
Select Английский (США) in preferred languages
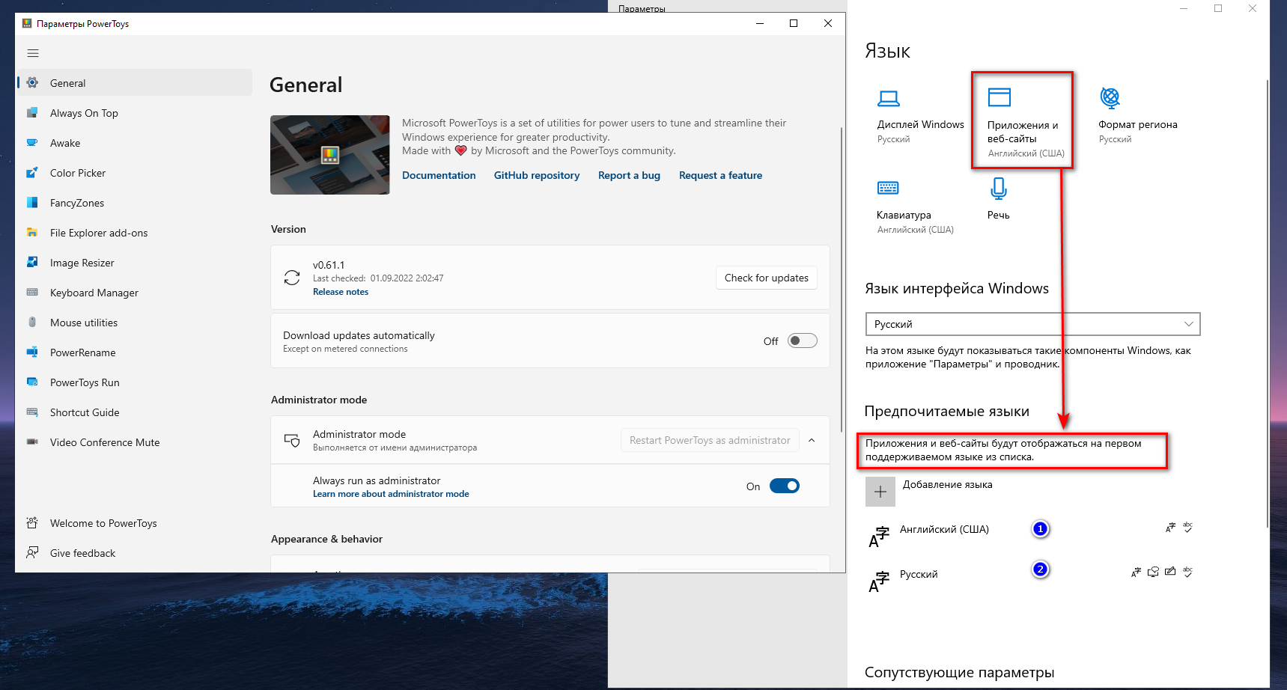[944, 530]
